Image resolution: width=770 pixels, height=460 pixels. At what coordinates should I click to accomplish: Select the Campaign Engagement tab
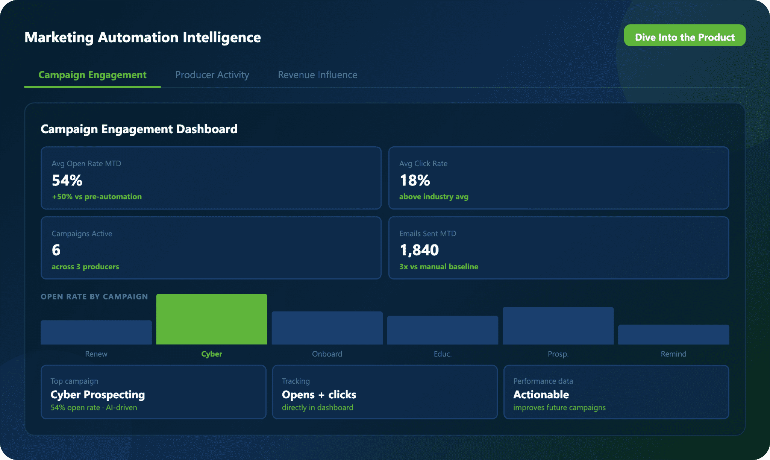(92, 75)
